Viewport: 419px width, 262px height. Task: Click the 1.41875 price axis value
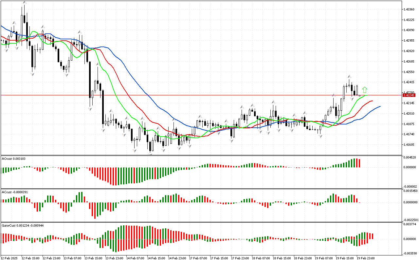click(x=409, y=124)
